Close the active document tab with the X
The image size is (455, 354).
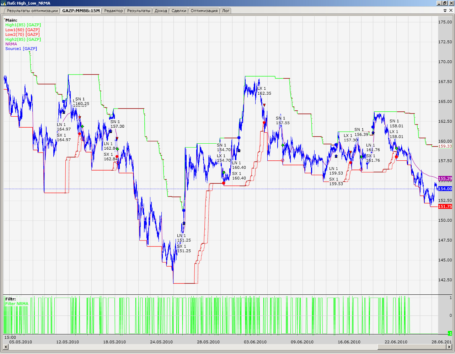pos(451,11)
